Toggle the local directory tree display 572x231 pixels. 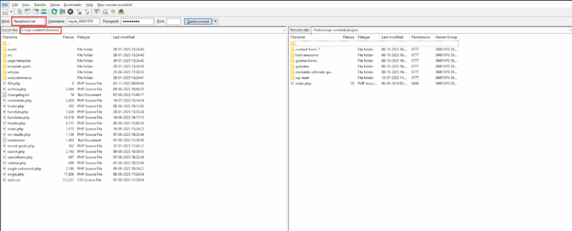click(27, 12)
